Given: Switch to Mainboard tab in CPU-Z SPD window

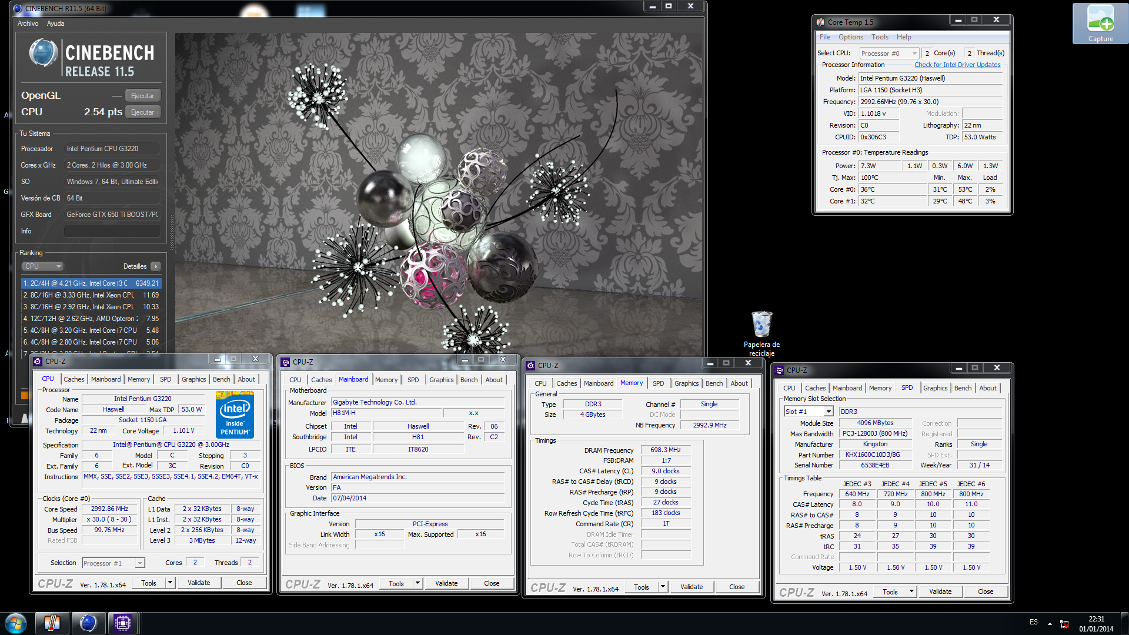Looking at the screenshot, I should click(847, 388).
